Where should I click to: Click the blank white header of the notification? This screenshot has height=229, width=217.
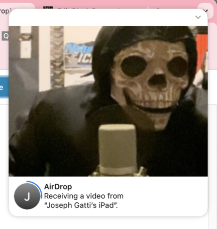click(x=100, y=18)
